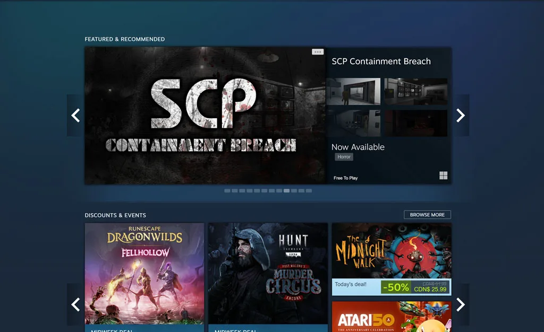Open the RuneScape Dragonwilds Fellhollow card

coord(144,277)
